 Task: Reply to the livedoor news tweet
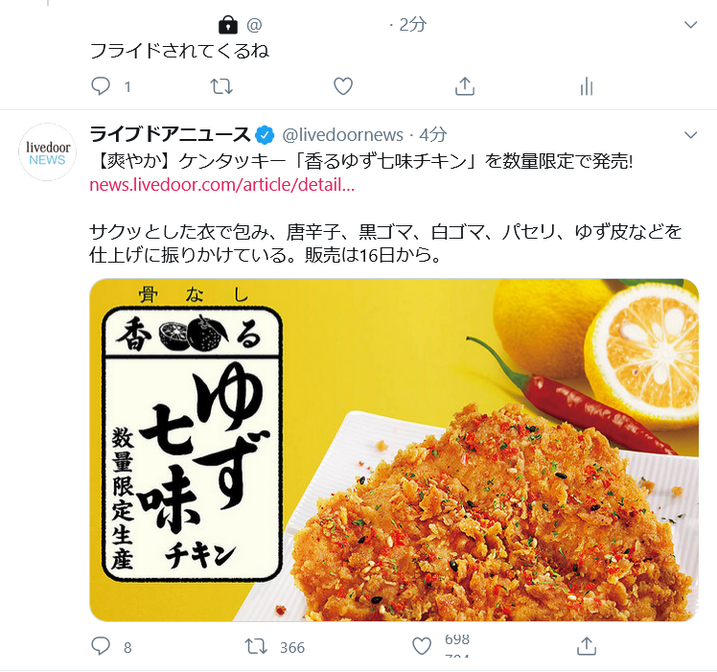click(101, 646)
